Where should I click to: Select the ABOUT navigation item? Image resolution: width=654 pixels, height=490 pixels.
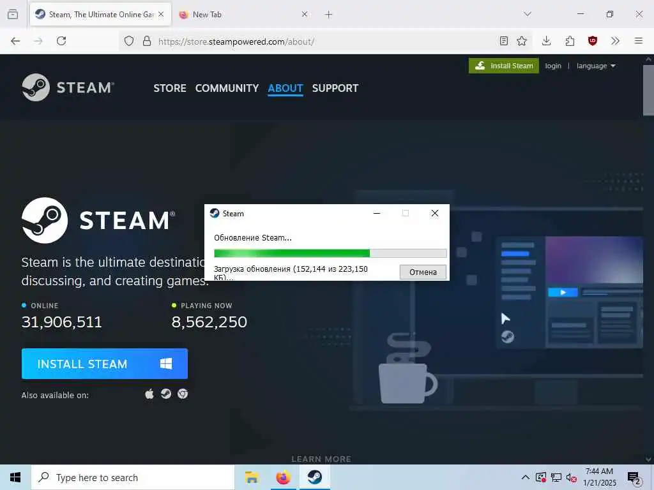tap(285, 88)
